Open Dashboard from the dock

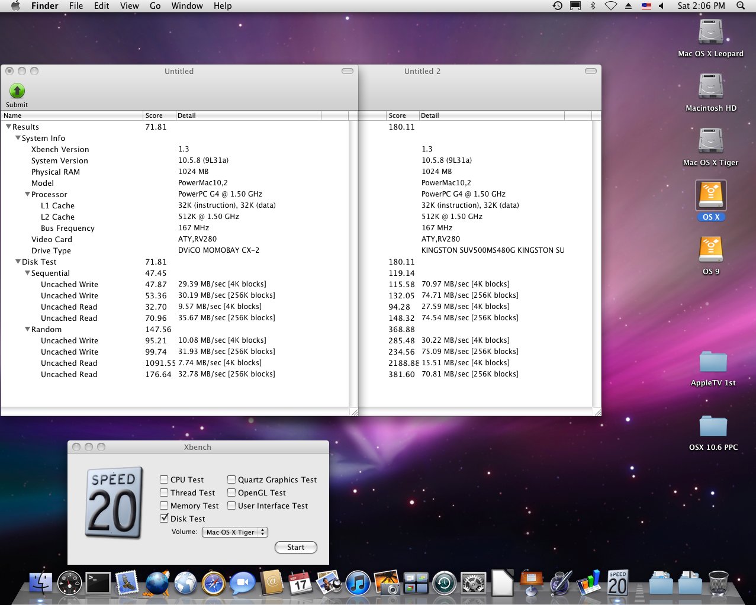[70, 583]
